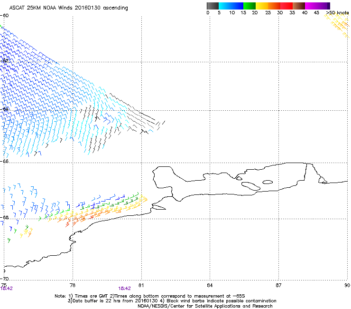The height and width of the screenshot is (309, 351).
Task: Click the longitude label '90'
Action: click(347, 285)
